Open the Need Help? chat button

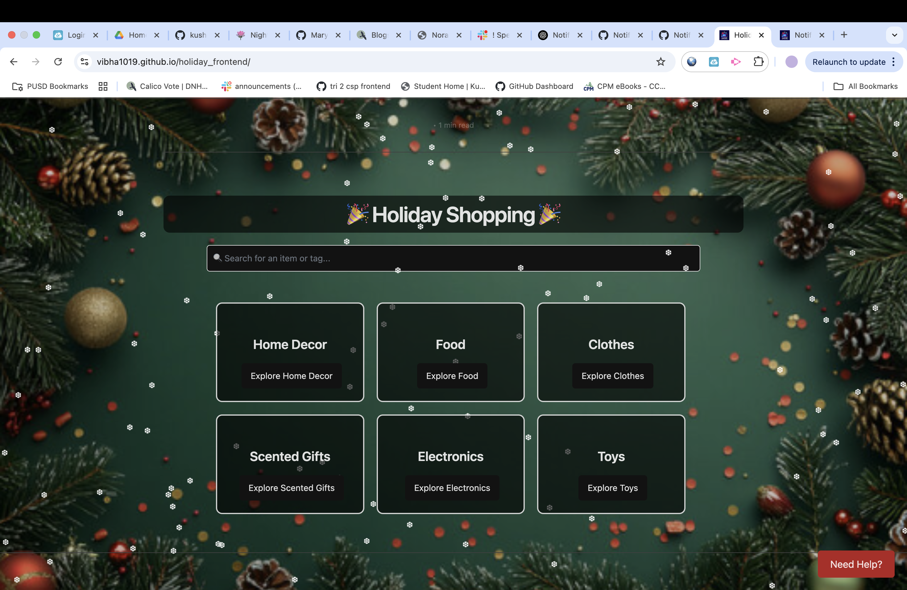856,564
